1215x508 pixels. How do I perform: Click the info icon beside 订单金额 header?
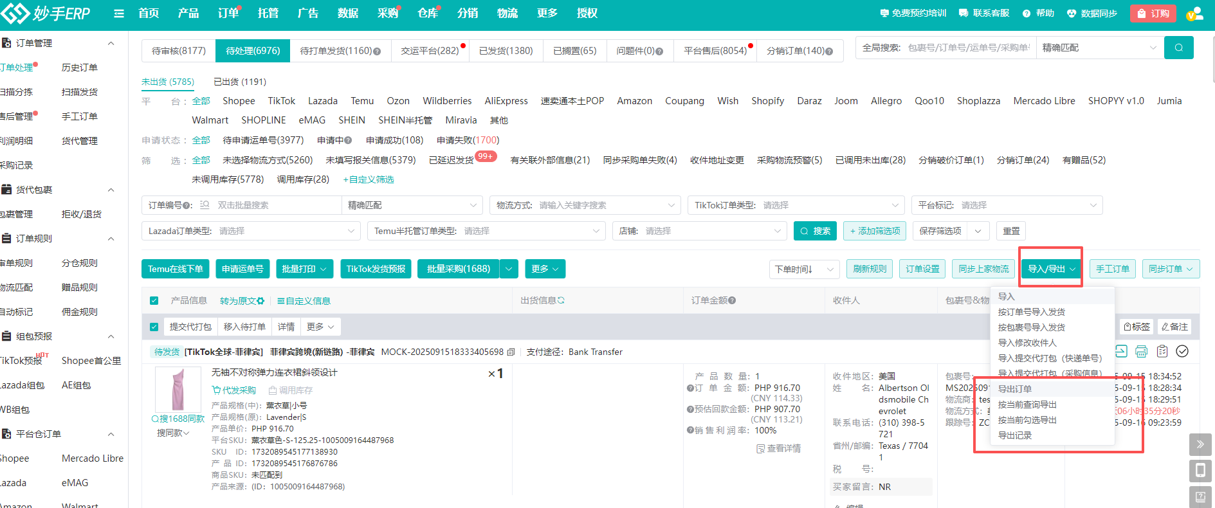732,300
